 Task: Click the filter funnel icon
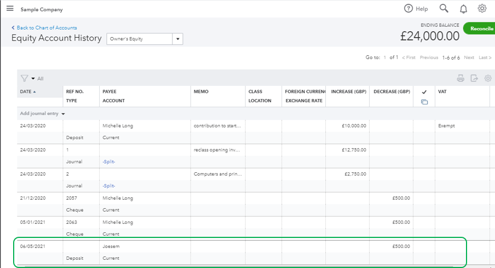[x=24, y=78]
